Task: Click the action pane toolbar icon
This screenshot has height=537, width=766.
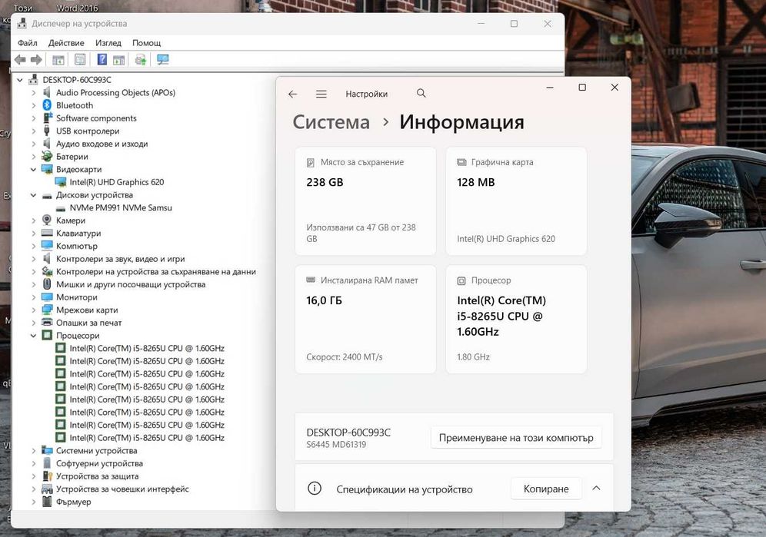Action: [x=118, y=60]
